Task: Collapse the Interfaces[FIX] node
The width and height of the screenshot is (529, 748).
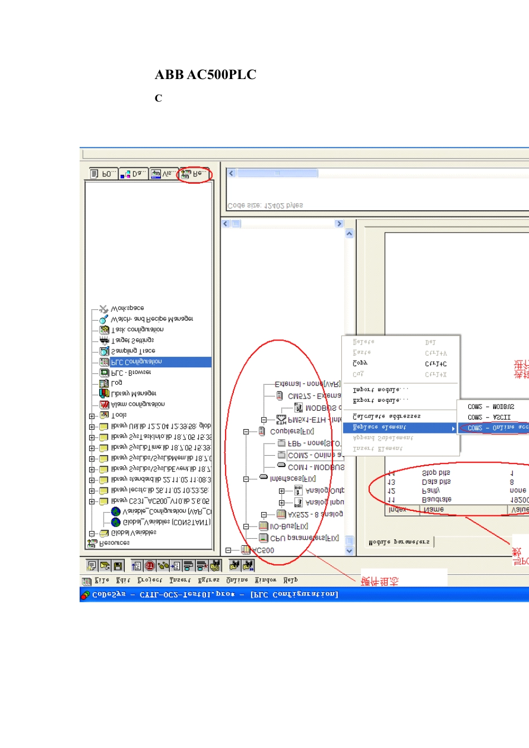Action: [x=246, y=479]
